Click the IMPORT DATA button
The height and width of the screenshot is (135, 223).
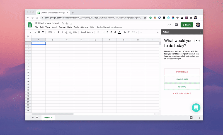point(182,72)
